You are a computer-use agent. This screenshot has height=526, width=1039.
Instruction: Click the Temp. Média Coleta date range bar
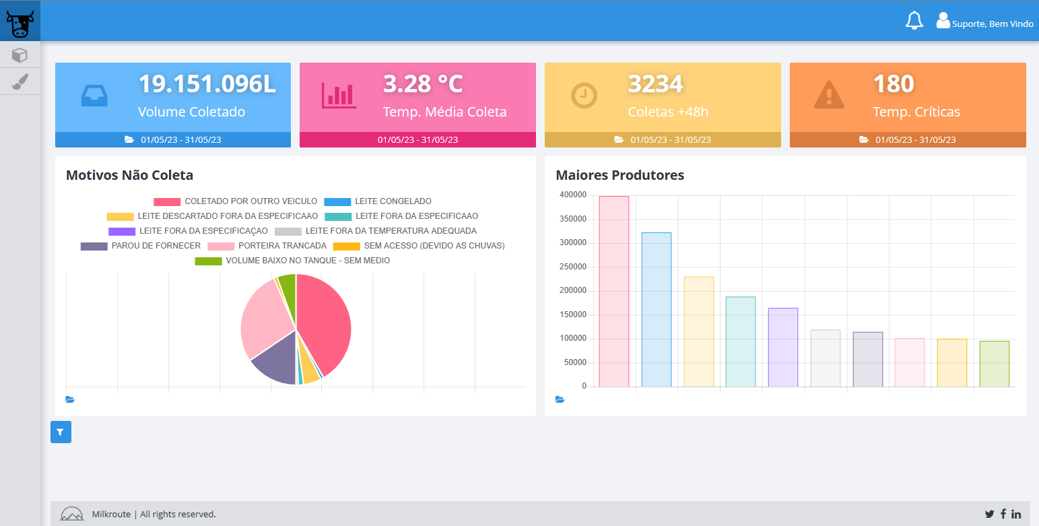(417, 139)
